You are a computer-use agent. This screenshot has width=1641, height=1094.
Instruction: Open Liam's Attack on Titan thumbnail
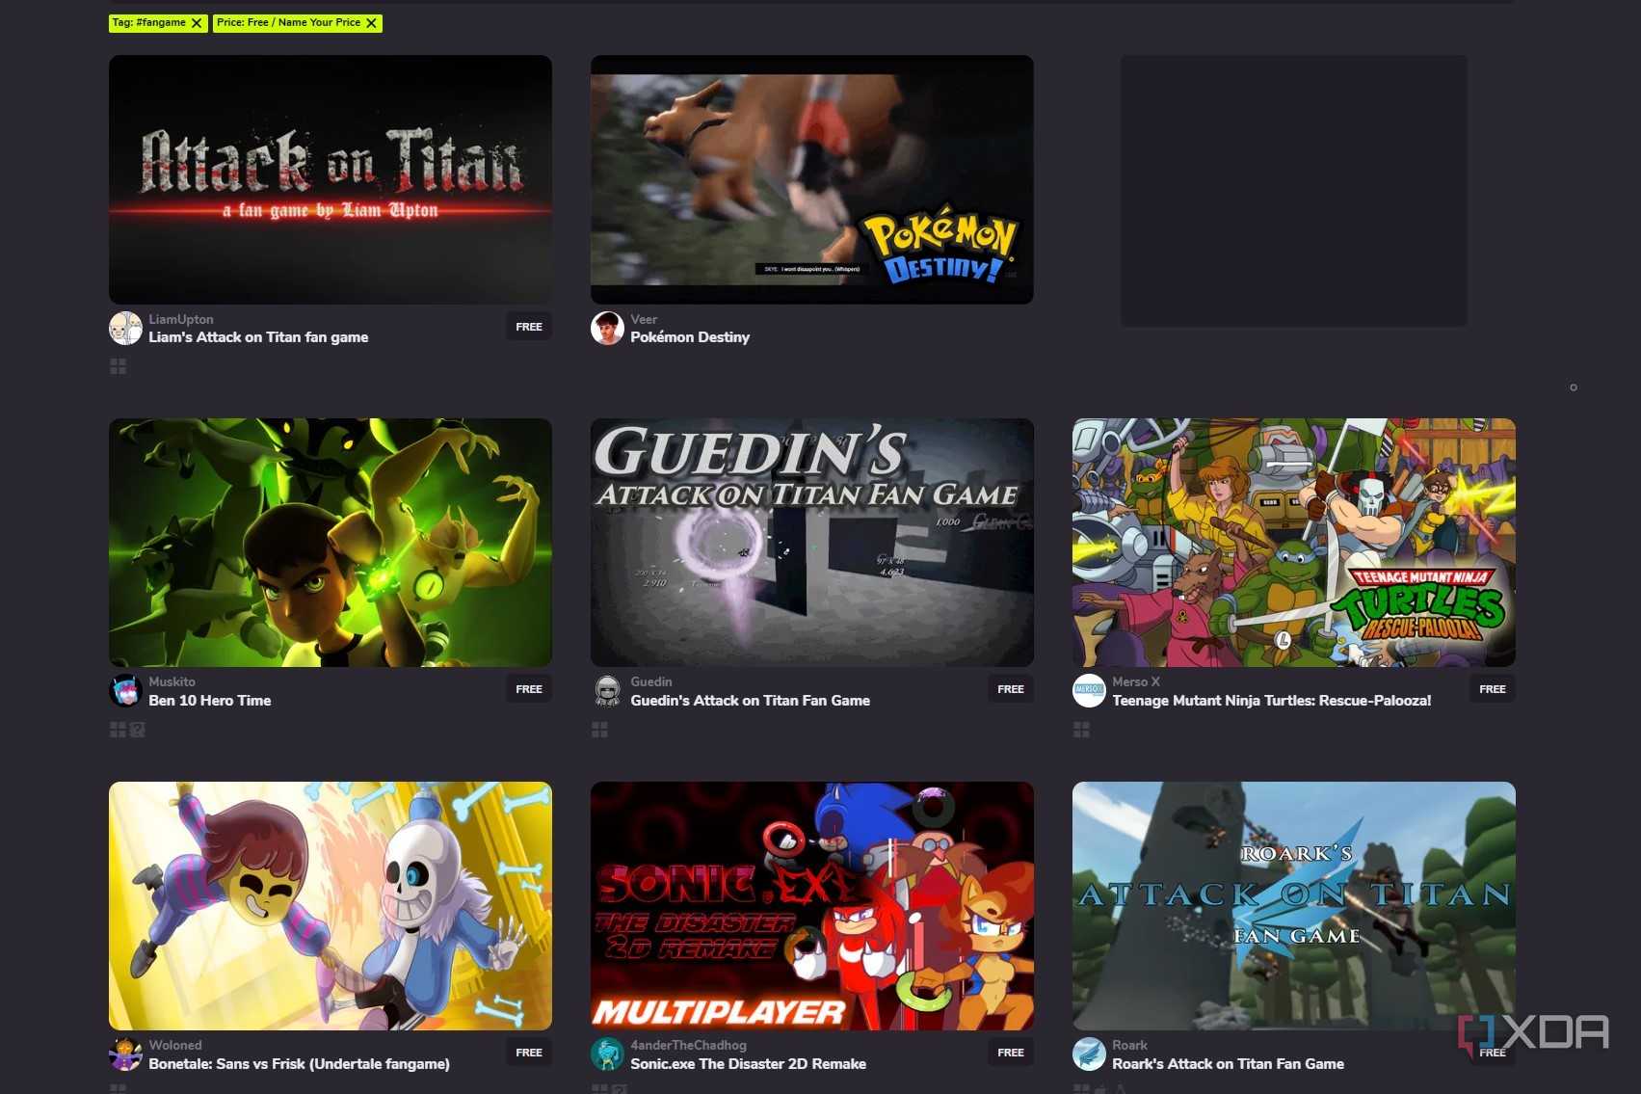[x=331, y=179]
